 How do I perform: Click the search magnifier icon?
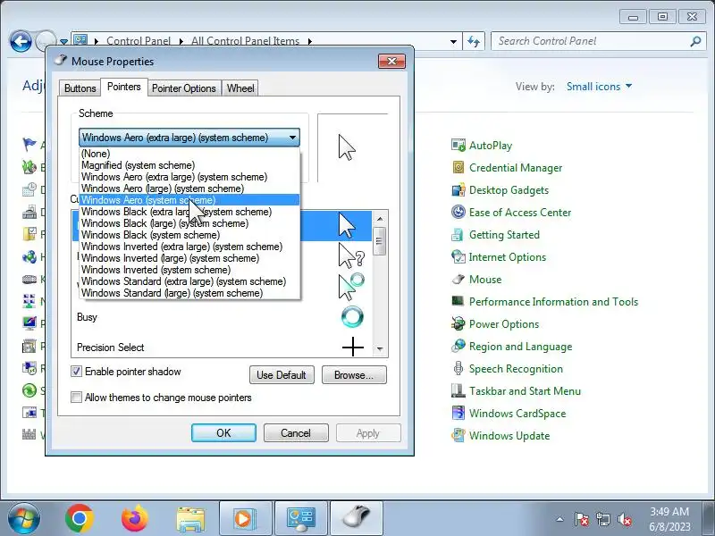coord(695,41)
